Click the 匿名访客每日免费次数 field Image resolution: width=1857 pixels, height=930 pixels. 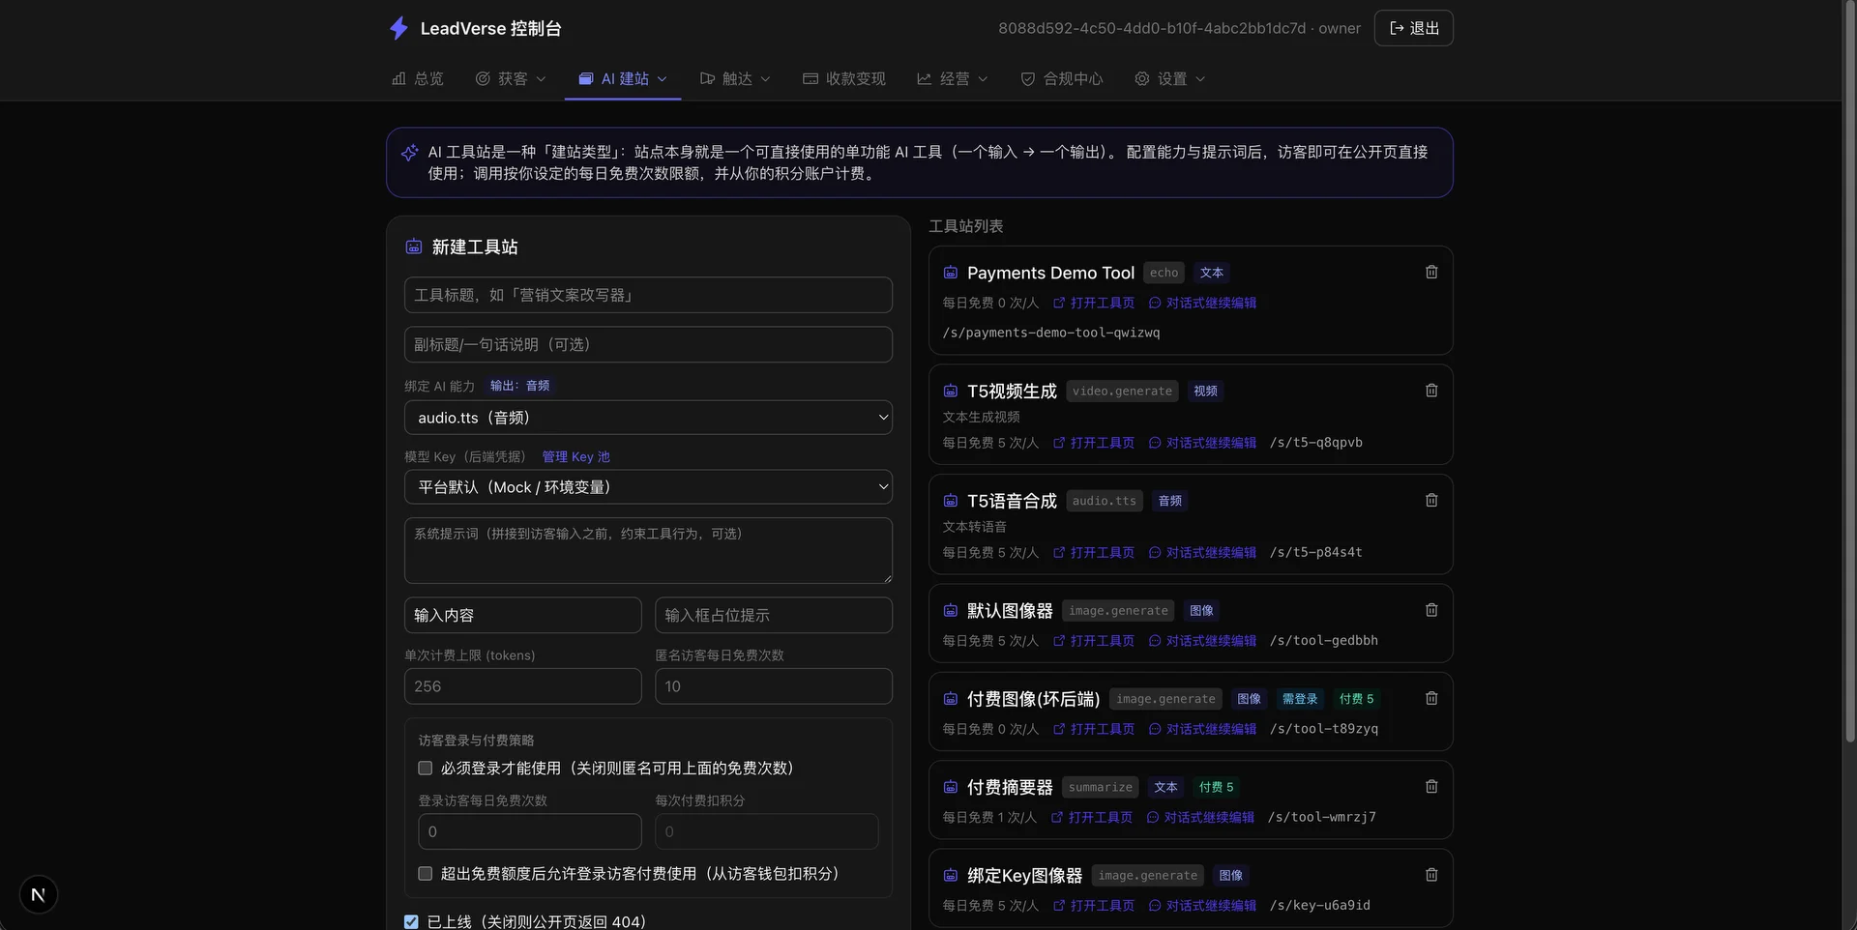tap(774, 686)
